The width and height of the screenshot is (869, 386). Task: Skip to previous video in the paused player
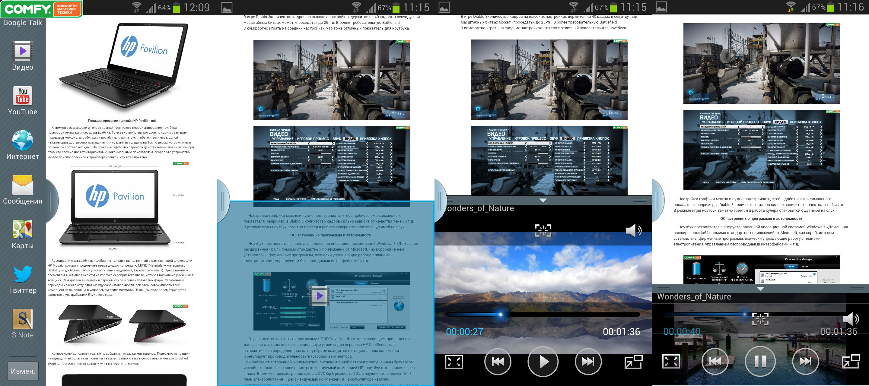[x=498, y=362]
